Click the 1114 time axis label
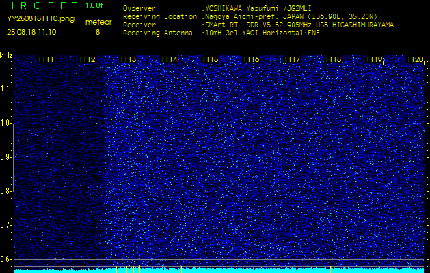The width and height of the screenshot is (430, 273). click(x=168, y=59)
